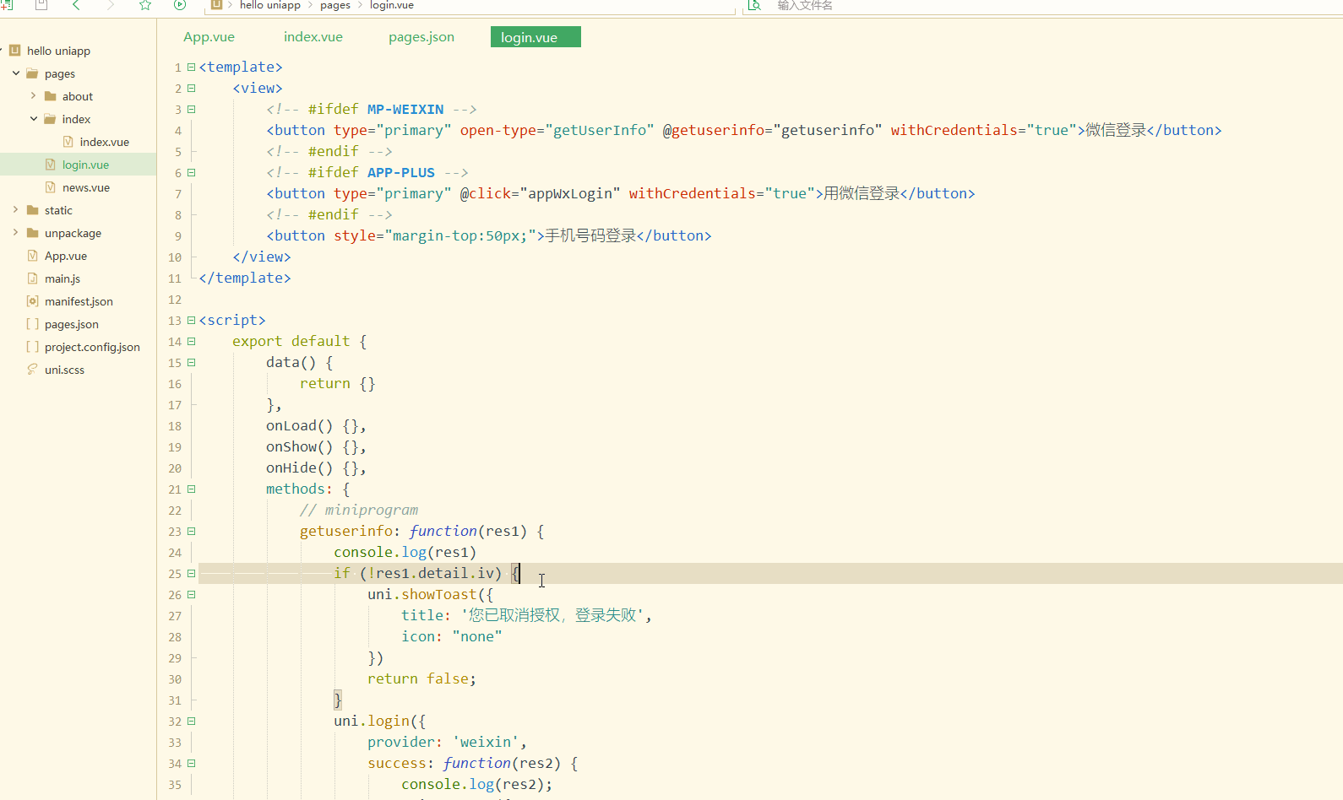The width and height of the screenshot is (1343, 800).
Task: Collapse the pages folder chevron
Action: click(16, 73)
